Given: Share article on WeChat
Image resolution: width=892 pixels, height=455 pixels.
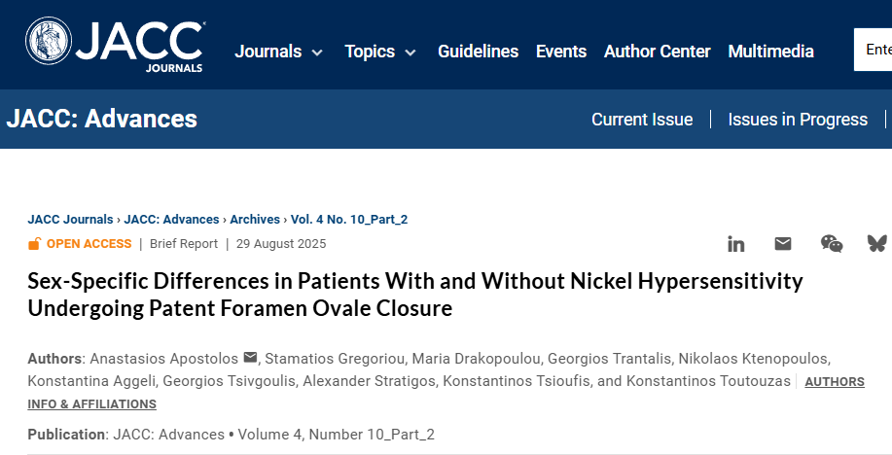Looking at the screenshot, I should [832, 244].
